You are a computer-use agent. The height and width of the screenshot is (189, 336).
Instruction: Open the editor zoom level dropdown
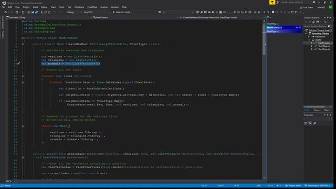pos(10,181)
